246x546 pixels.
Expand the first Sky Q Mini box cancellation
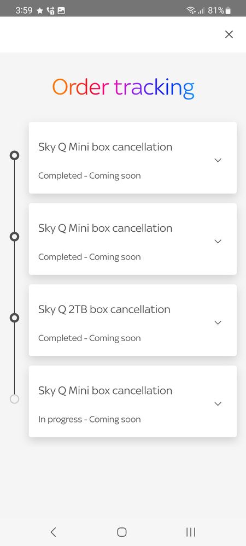point(218,160)
